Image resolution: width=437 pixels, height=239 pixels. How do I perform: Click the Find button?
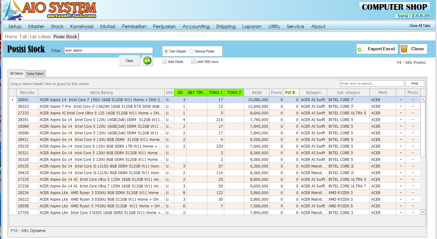(415, 83)
